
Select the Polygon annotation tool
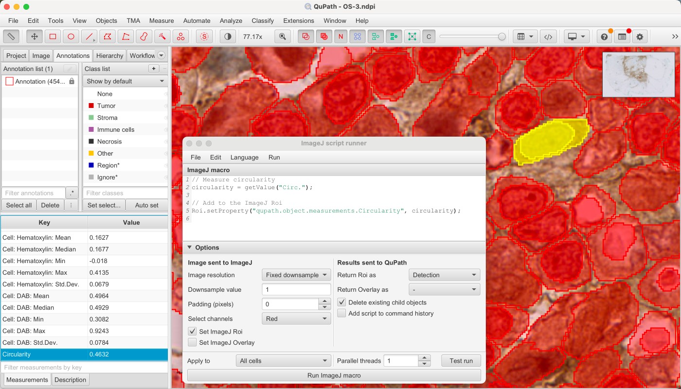pyautogui.click(x=108, y=36)
